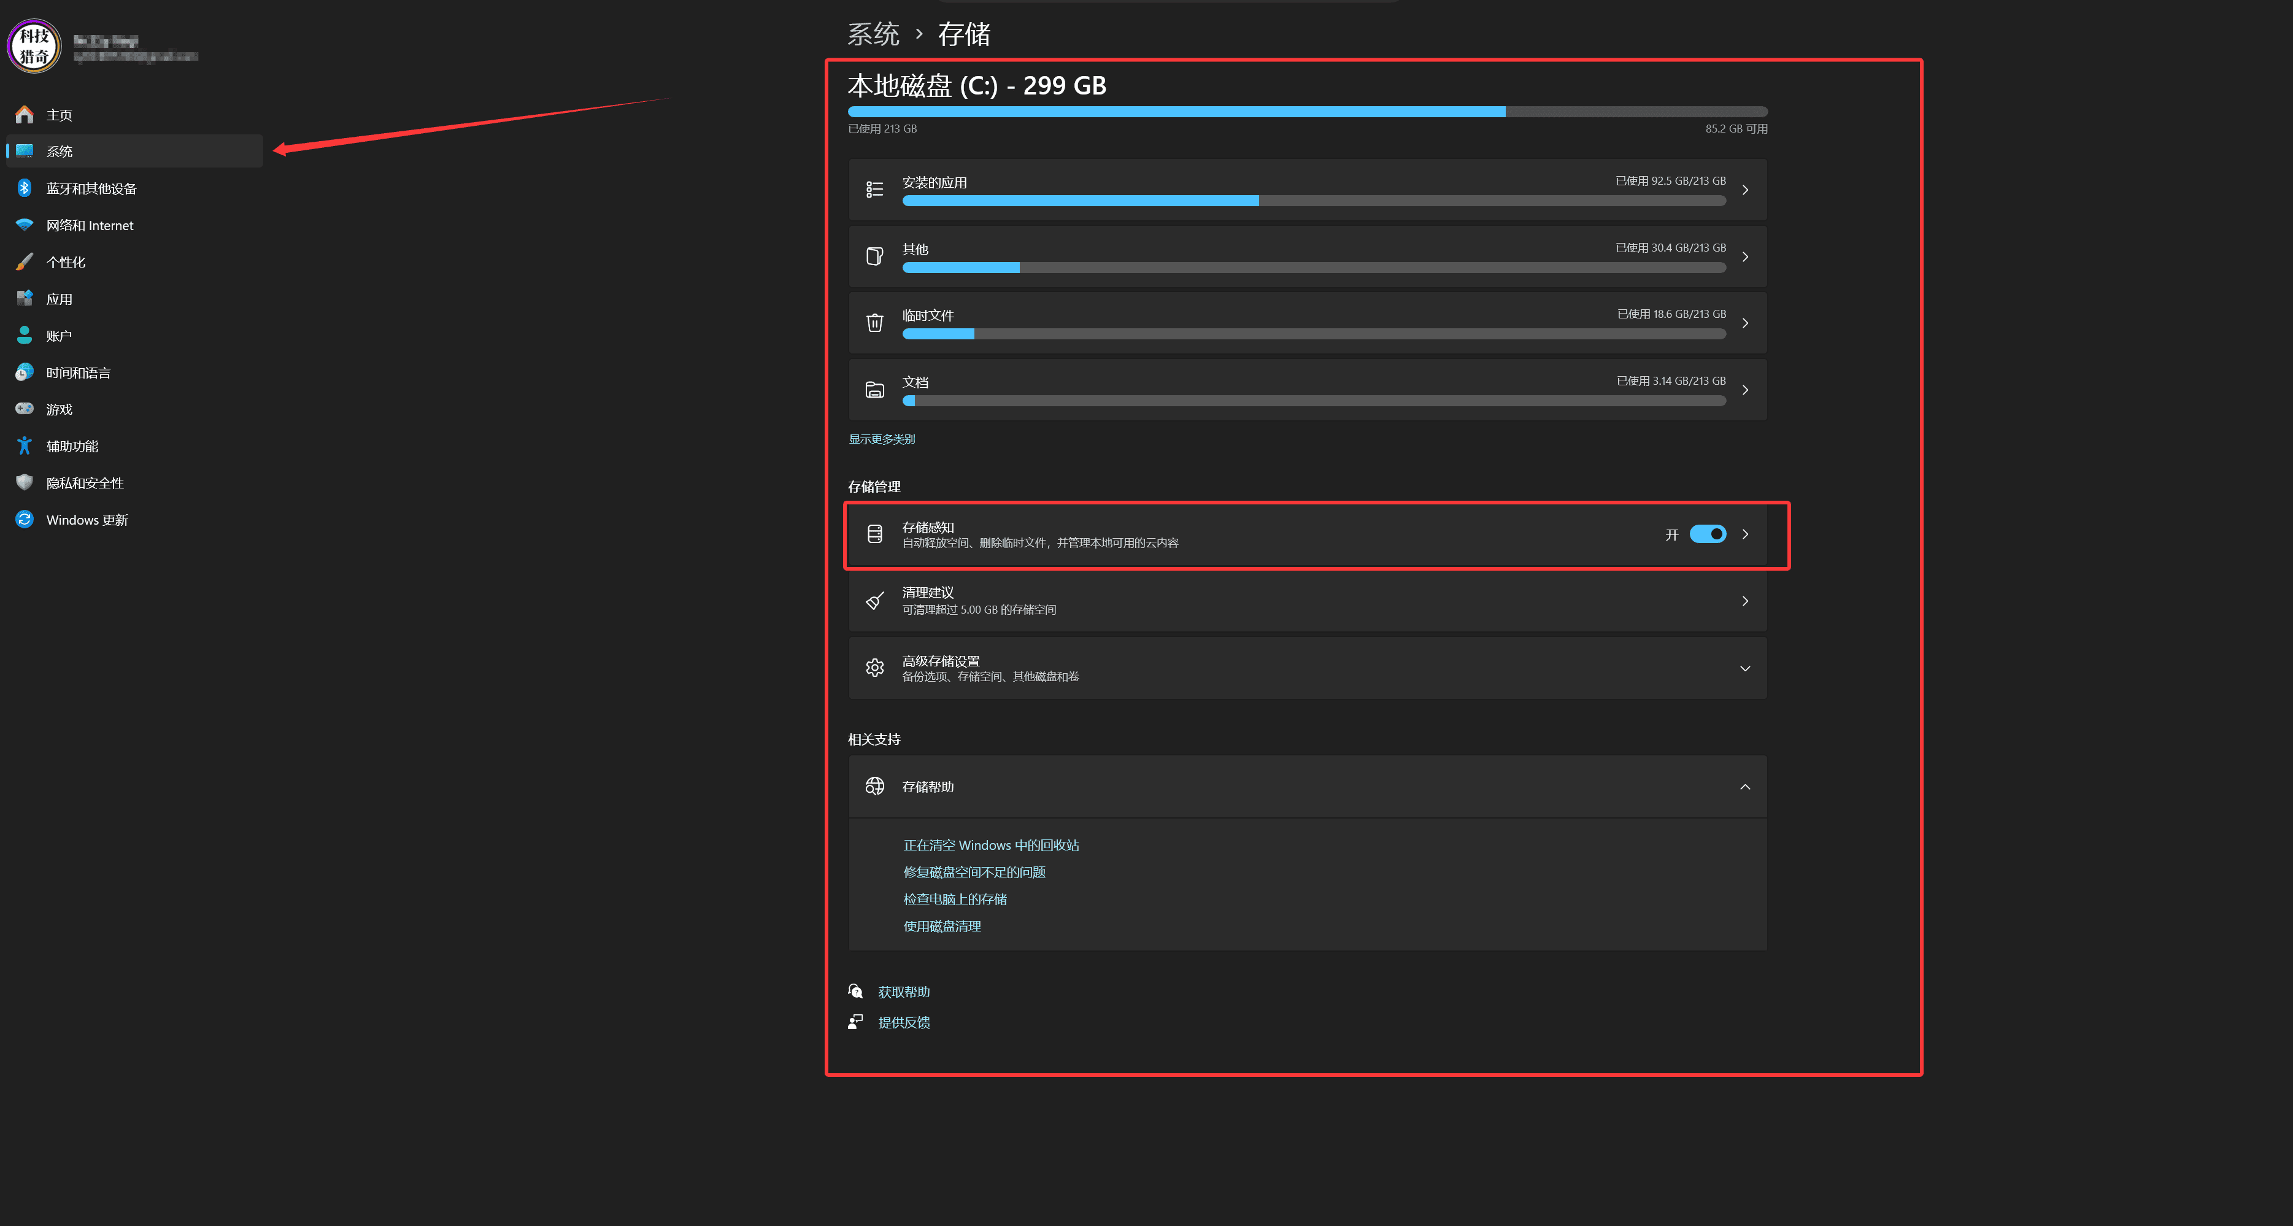This screenshot has width=2293, height=1226.
Task: Collapse the 存储帮助 section arrow
Action: [x=1744, y=787]
